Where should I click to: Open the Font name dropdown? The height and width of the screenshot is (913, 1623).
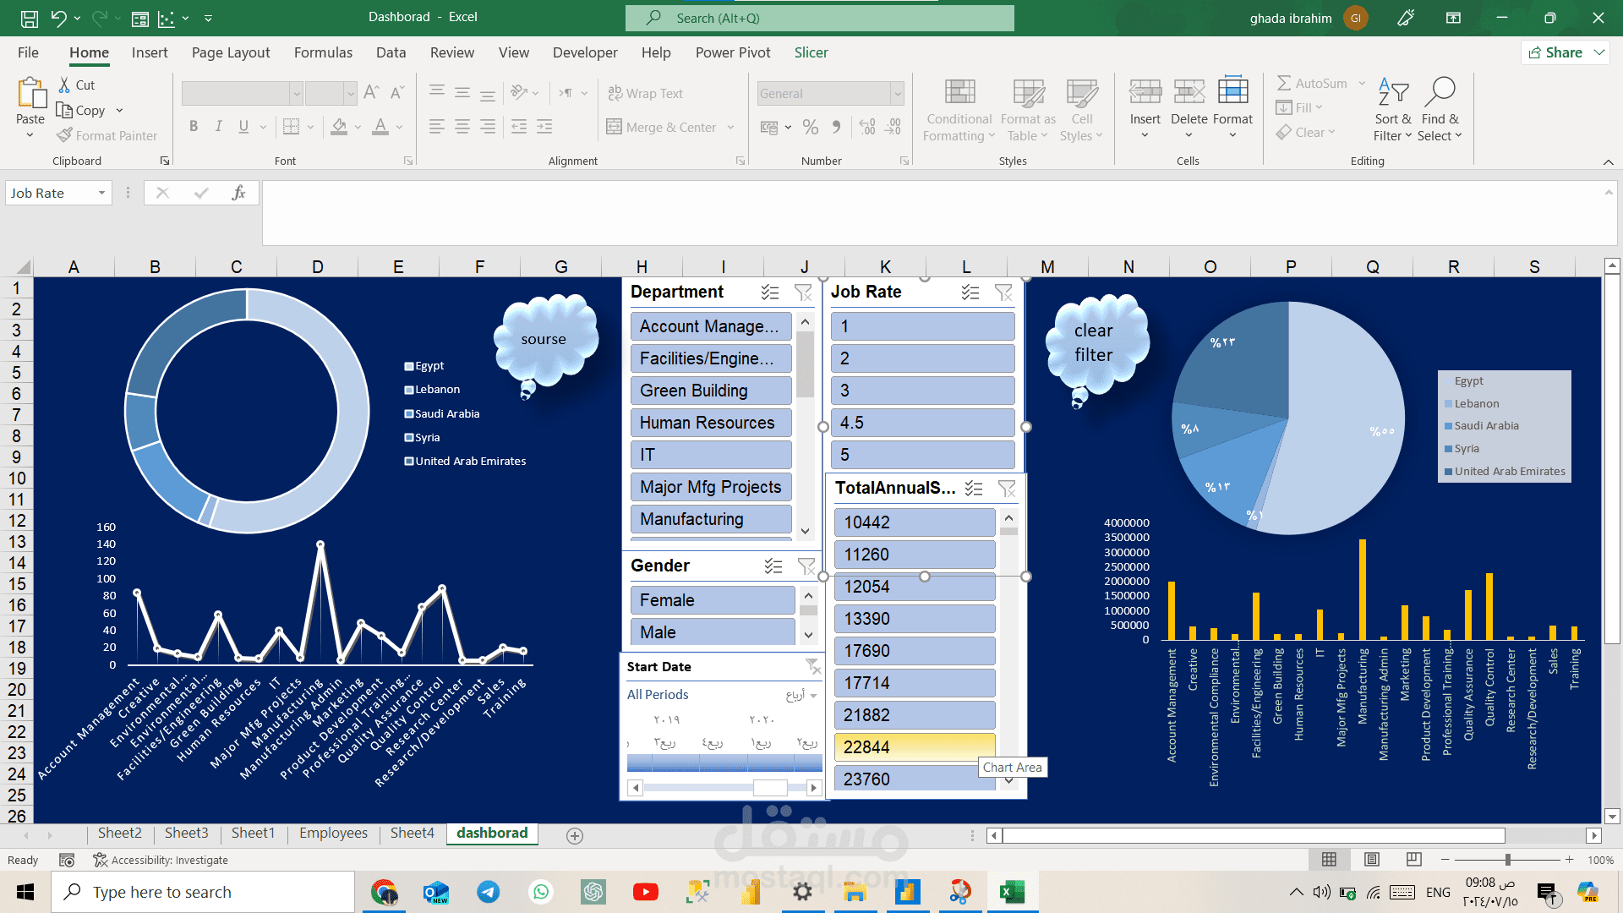[x=296, y=93]
